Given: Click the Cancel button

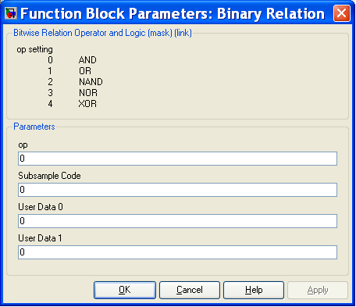Looking at the screenshot, I should coord(190,290).
